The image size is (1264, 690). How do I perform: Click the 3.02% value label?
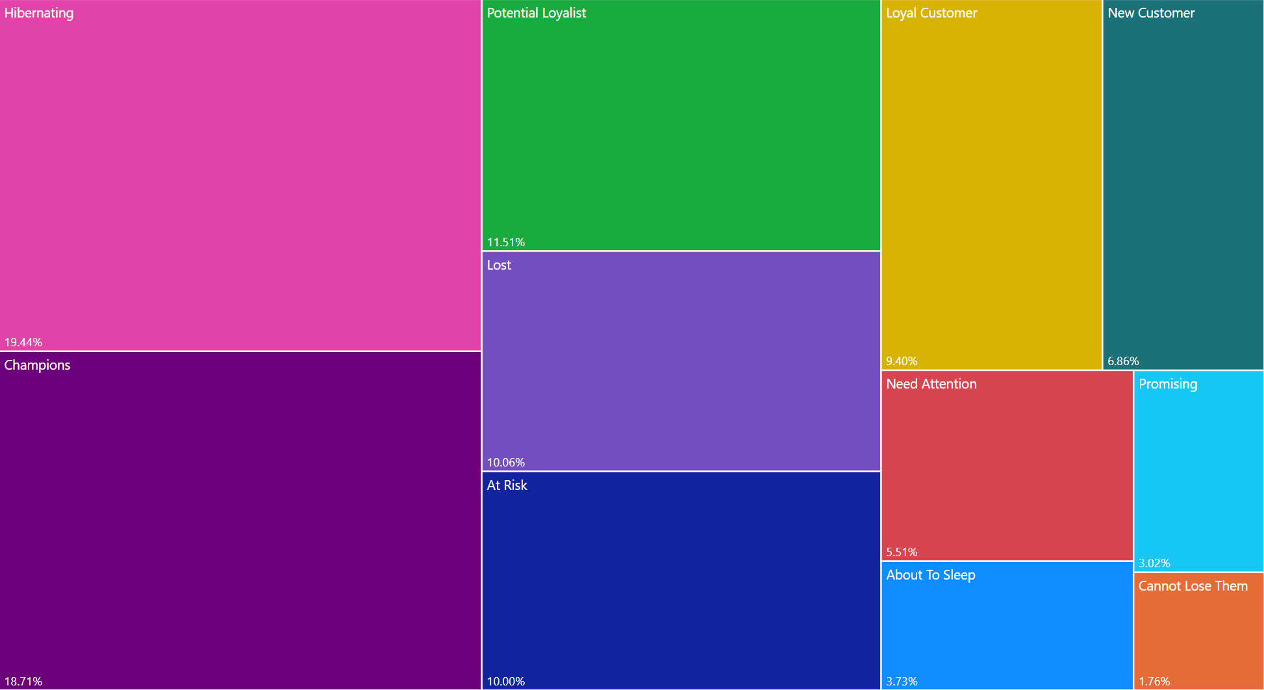[1154, 563]
